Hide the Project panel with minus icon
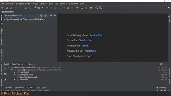 [x=55, y=15]
